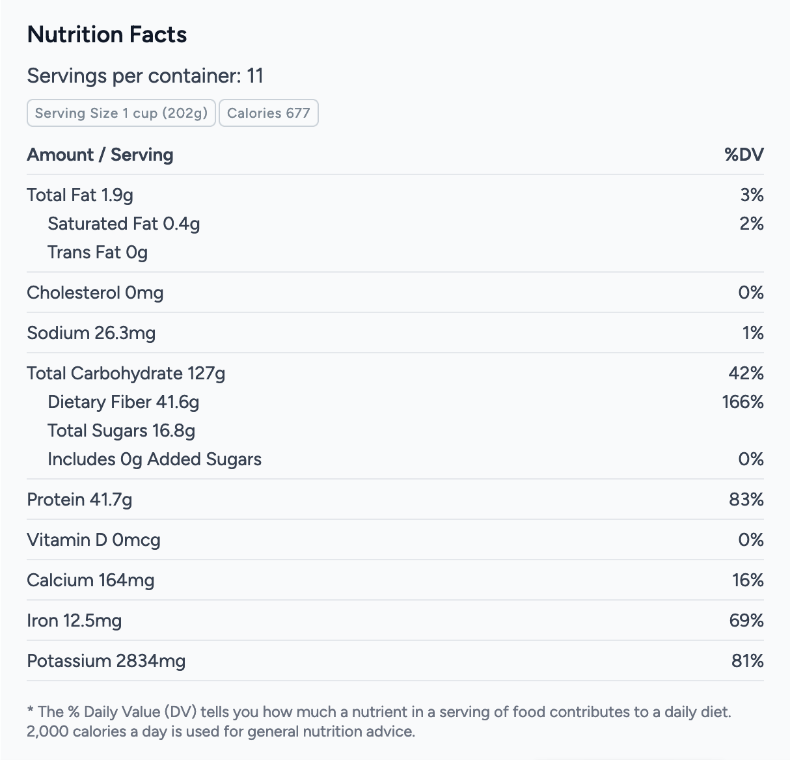Click the % Daily Value footnote text

tap(379, 722)
